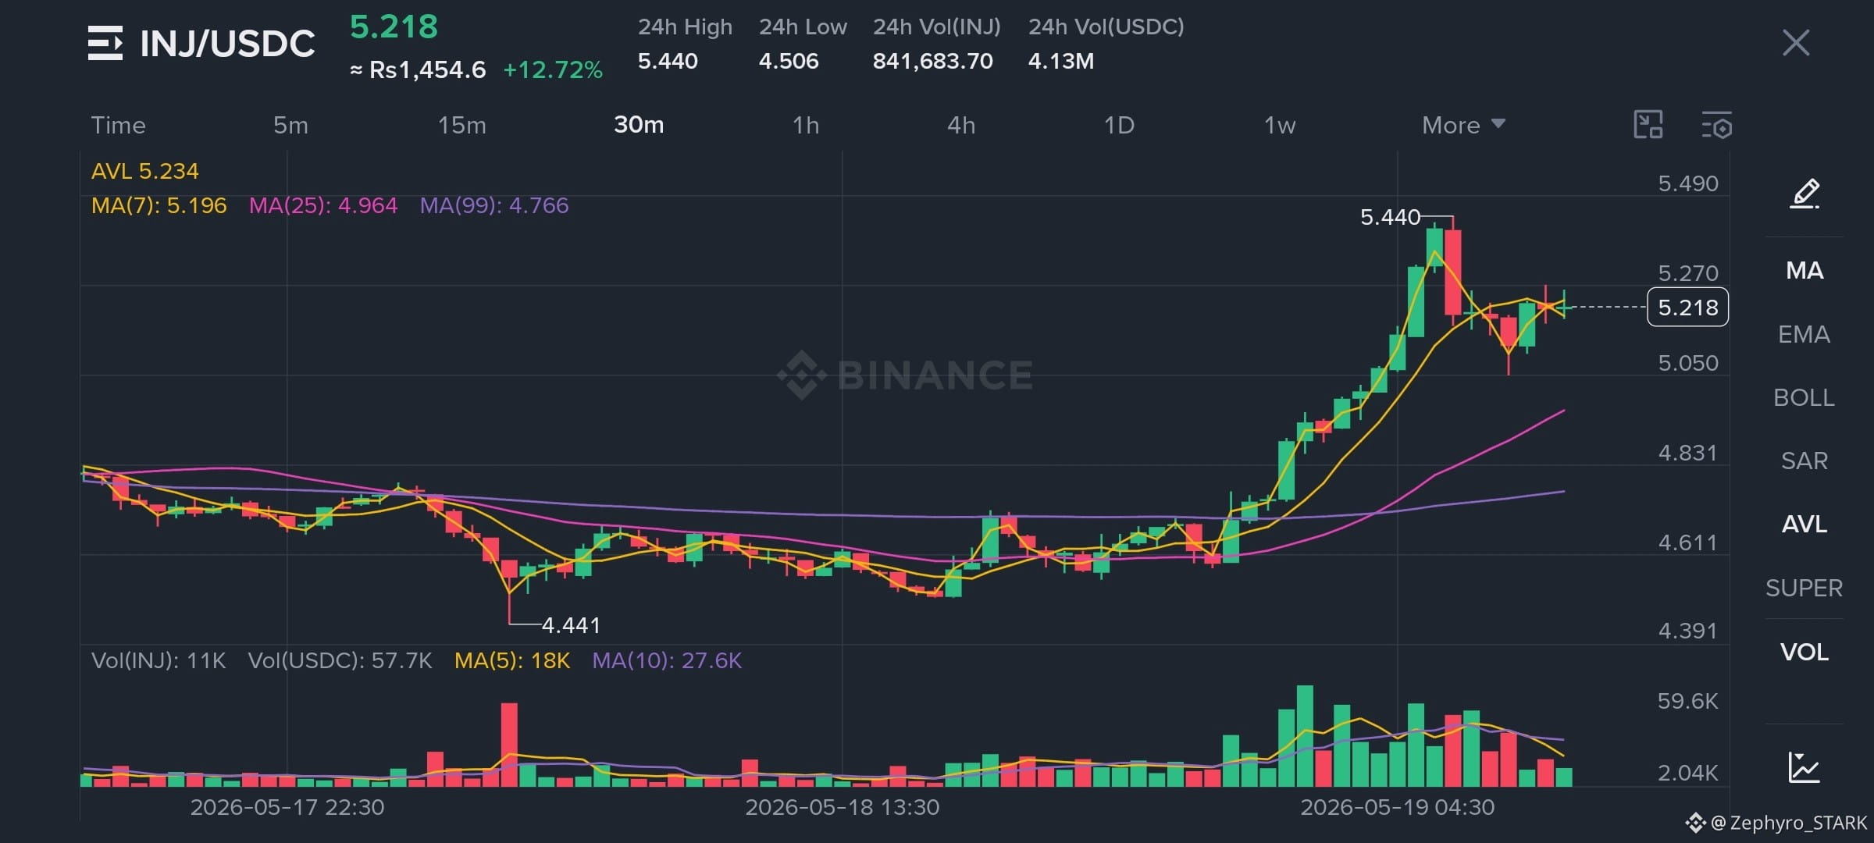Screen dimensions: 1874x843
Task: Enable the BOLL indicator
Action: [1804, 398]
